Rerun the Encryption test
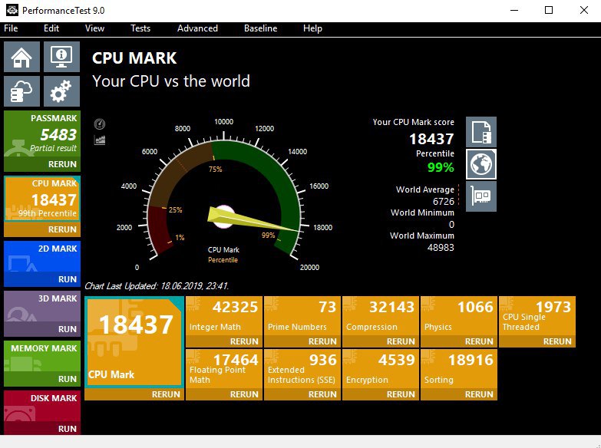Viewport: 601px width, 448px height. click(381, 394)
